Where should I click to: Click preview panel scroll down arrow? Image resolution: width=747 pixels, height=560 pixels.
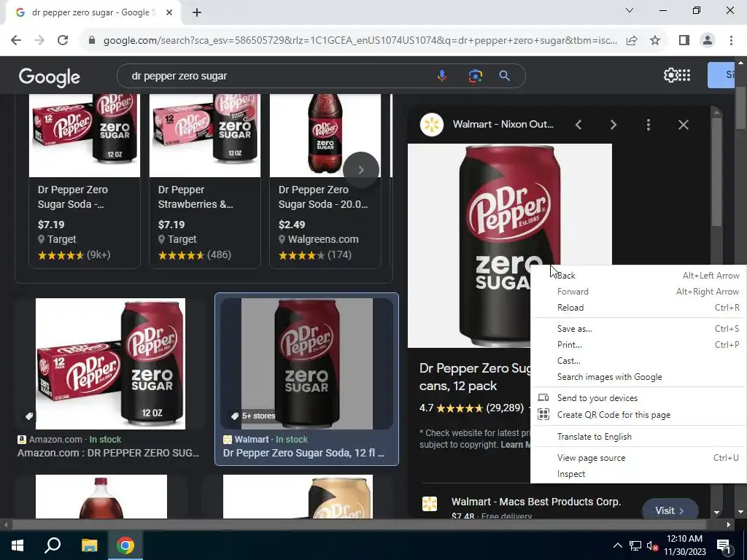tap(716, 513)
